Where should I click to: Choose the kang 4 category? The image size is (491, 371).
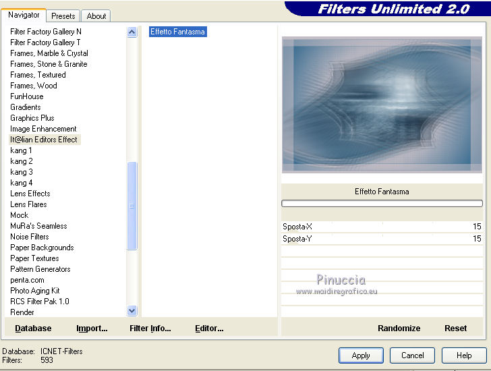22,183
